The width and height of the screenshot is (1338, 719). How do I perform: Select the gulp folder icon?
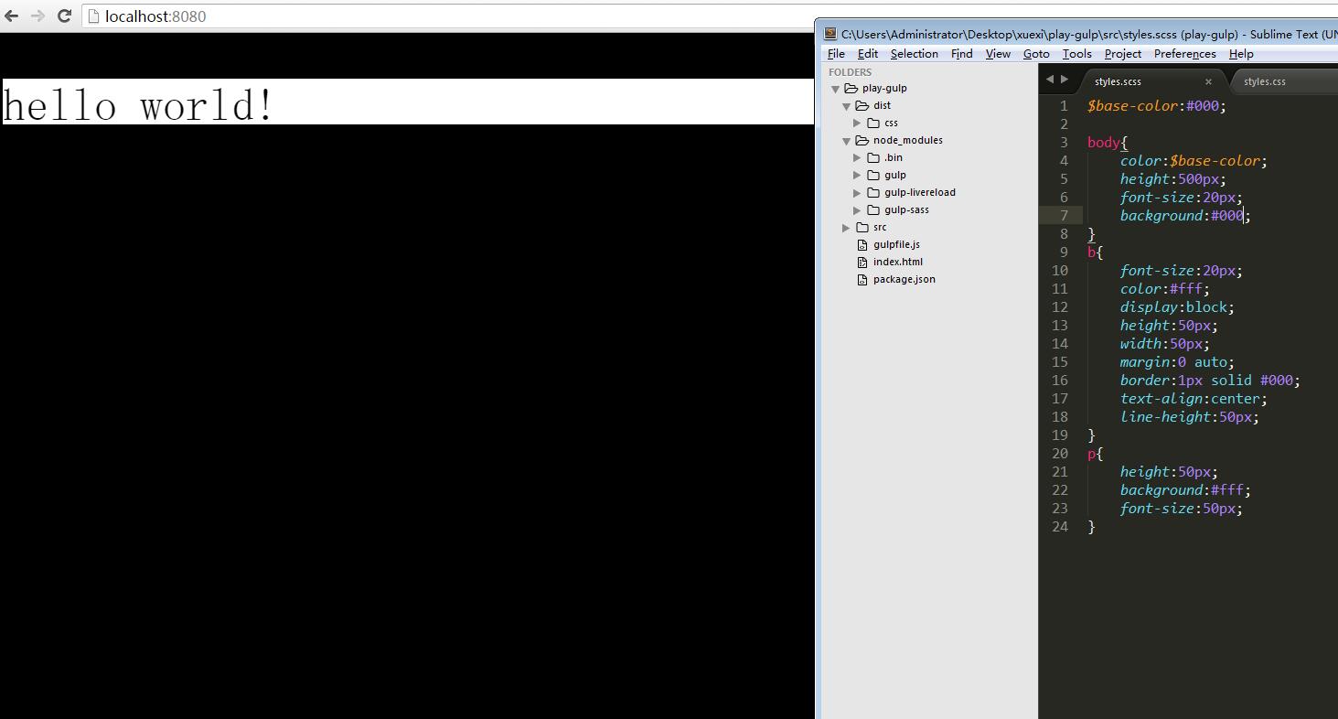[x=873, y=175]
